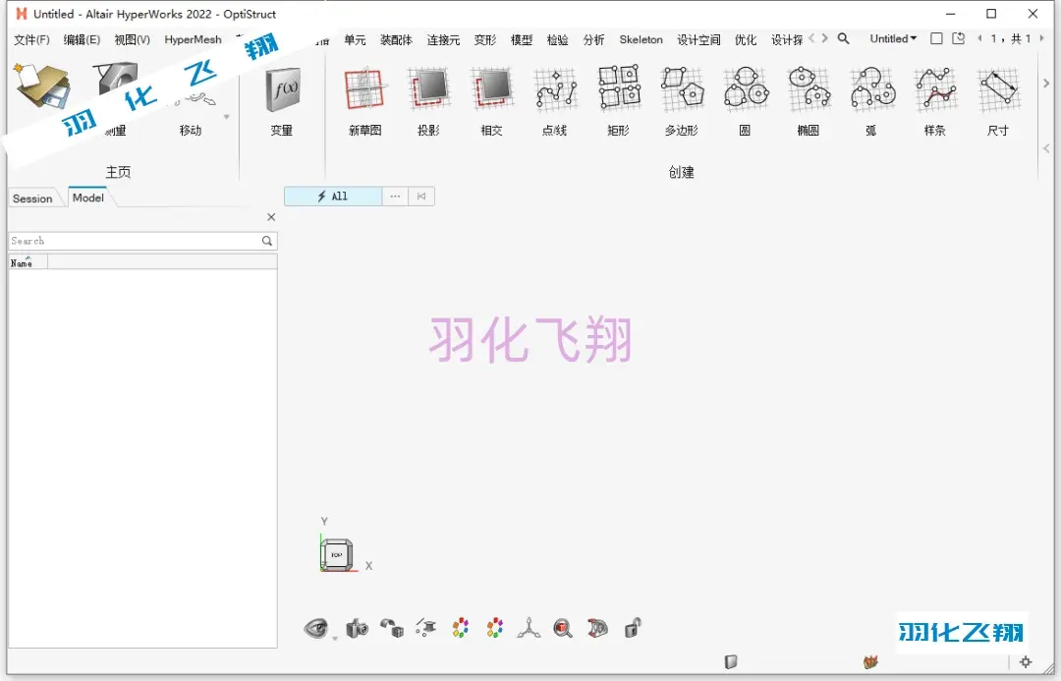Switch to the 设计空间 ribbon tab
The image size is (1061, 681).
coord(699,40)
